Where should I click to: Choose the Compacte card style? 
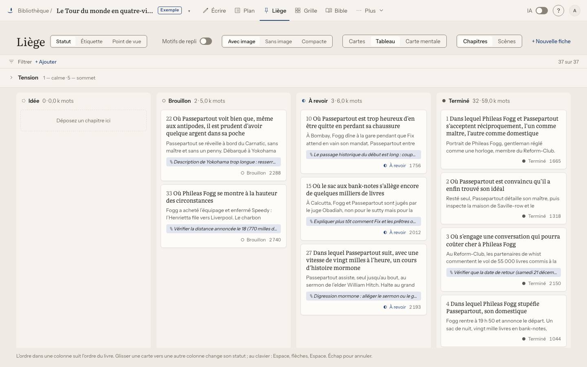click(314, 41)
